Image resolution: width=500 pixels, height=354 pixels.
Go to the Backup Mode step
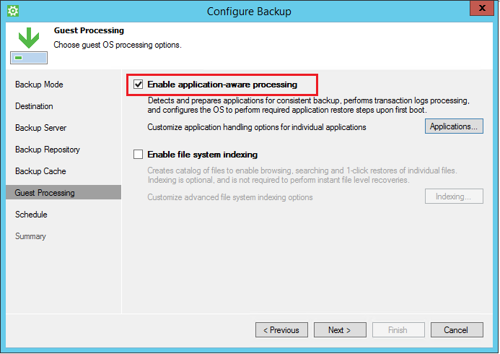[x=39, y=85]
